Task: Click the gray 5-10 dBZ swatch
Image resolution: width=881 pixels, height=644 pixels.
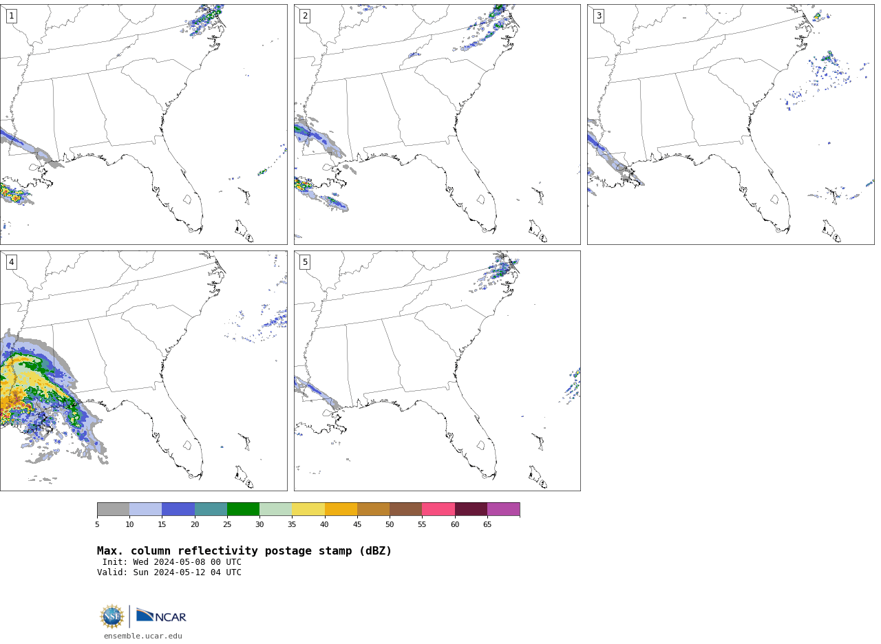Action: tap(114, 509)
